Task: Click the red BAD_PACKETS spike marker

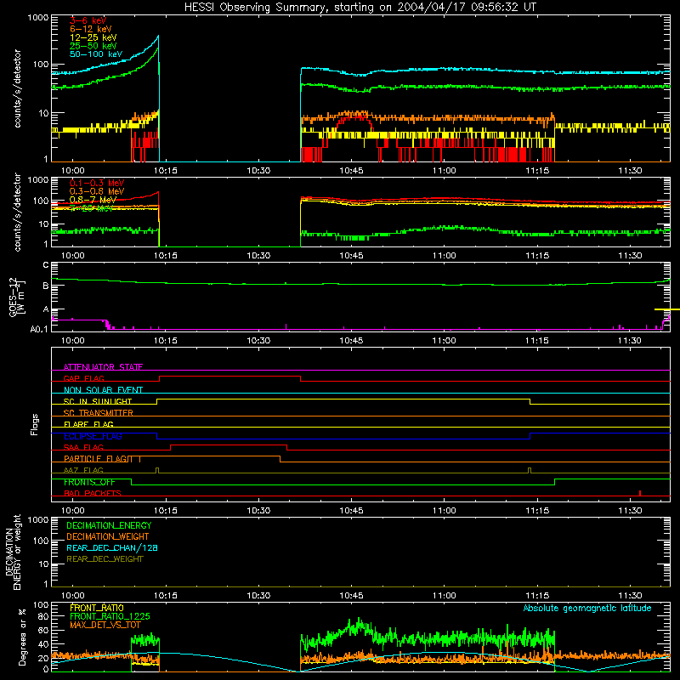Action: pyautogui.click(x=640, y=493)
